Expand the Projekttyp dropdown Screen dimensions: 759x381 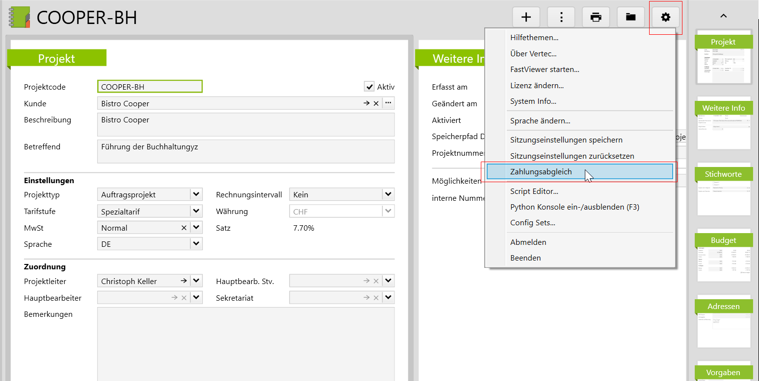click(196, 194)
